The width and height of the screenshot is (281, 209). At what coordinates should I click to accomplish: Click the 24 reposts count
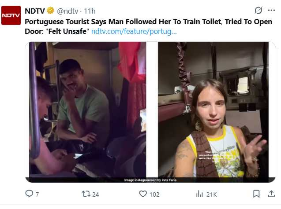[x=96, y=194]
